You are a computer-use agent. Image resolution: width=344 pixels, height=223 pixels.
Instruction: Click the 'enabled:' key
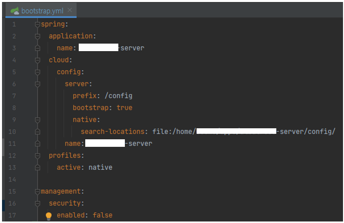point(72,215)
